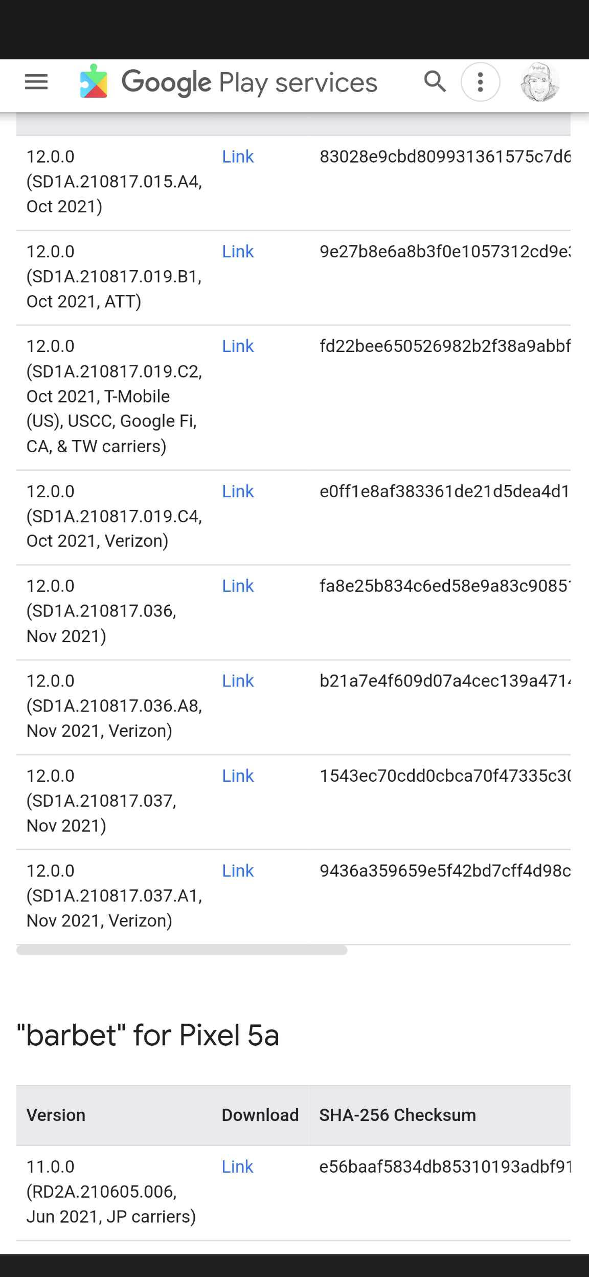The height and width of the screenshot is (1277, 589).
Task: Download link for SD1A.210817.019.C4 Verizon build
Action: click(238, 492)
